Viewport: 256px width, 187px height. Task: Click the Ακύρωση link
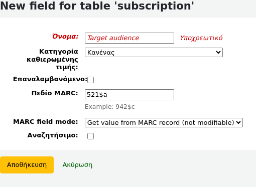click(77, 165)
